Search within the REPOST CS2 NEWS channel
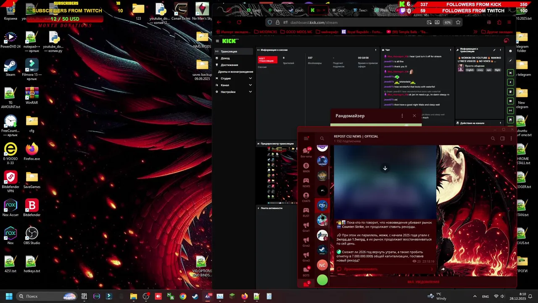538x303 pixels. click(493, 138)
